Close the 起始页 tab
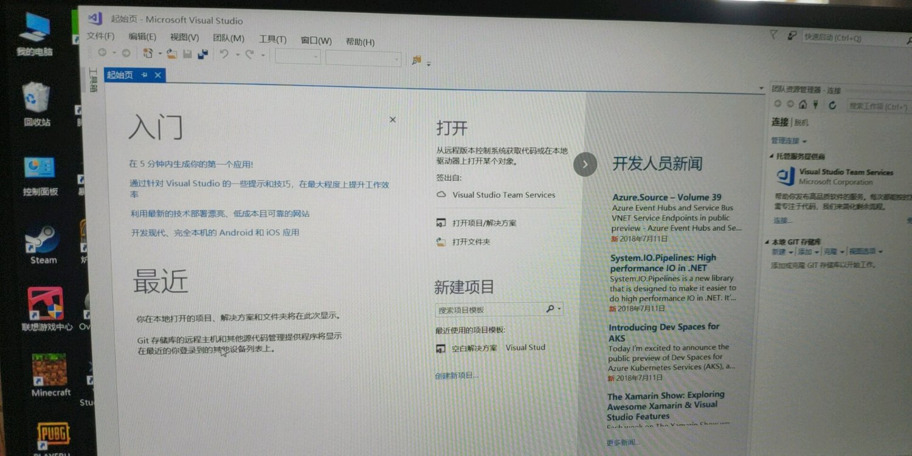912x456 pixels. (x=158, y=75)
